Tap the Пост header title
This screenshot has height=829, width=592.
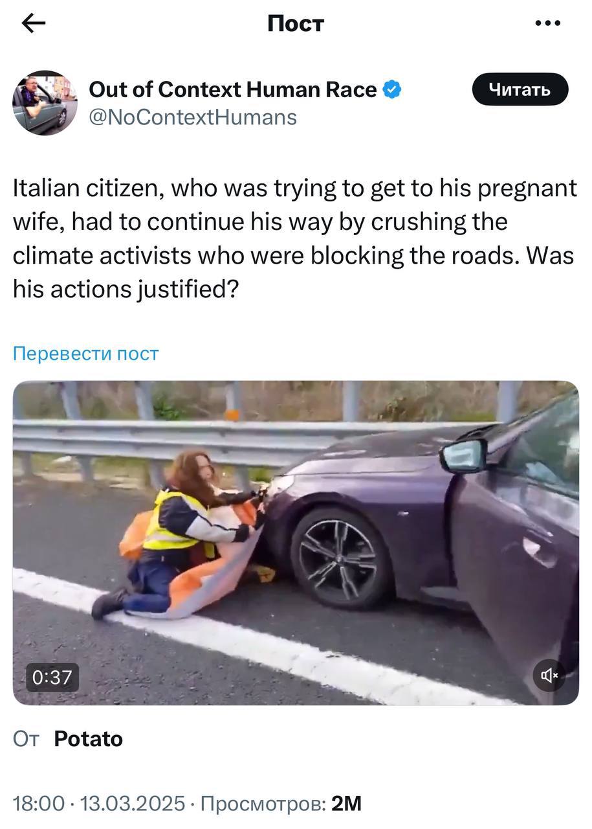coord(296,23)
